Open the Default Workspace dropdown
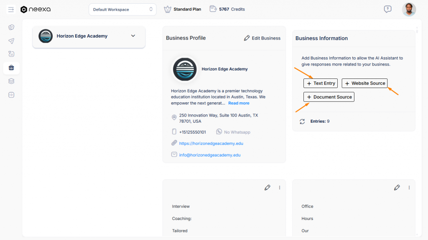The width and height of the screenshot is (428, 240). pyautogui.click(x=122, y=9)
